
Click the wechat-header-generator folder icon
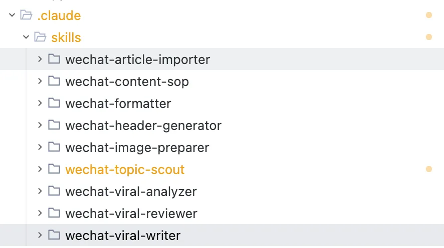pos(54,125)
